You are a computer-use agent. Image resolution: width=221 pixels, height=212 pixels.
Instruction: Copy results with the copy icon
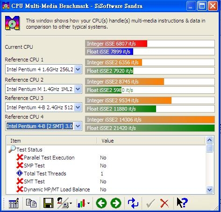(x=31, y=203)
